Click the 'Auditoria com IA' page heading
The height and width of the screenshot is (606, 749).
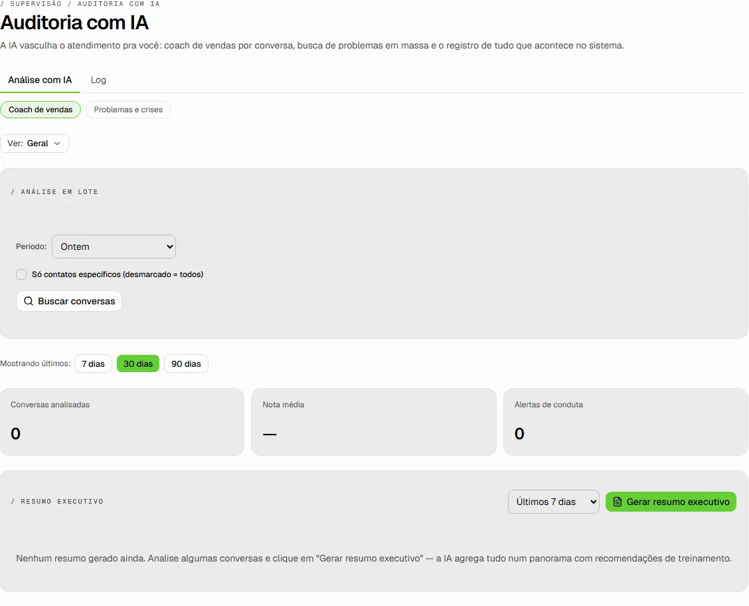coord(74,23)
